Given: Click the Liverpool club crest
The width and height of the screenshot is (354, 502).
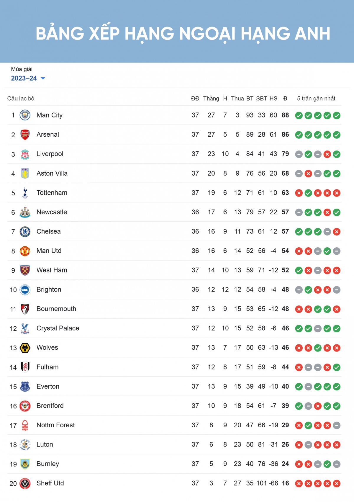Looking at the screenshot, I should click(x=25, y=154).
